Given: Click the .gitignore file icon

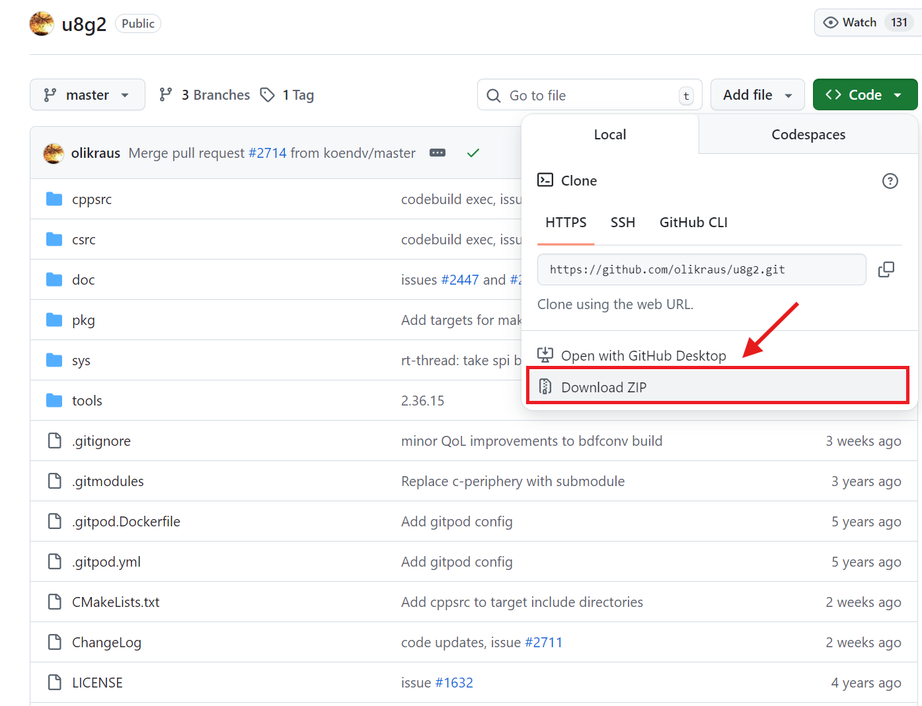Looking at the screenshot, I should pyautogui.click(x=55, y=441).
